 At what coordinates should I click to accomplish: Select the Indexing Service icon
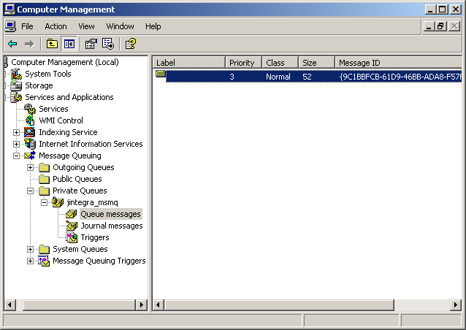(x=30, y=132)
